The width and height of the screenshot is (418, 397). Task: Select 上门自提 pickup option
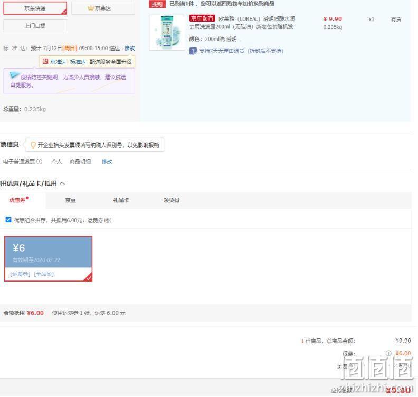point(35,26)
